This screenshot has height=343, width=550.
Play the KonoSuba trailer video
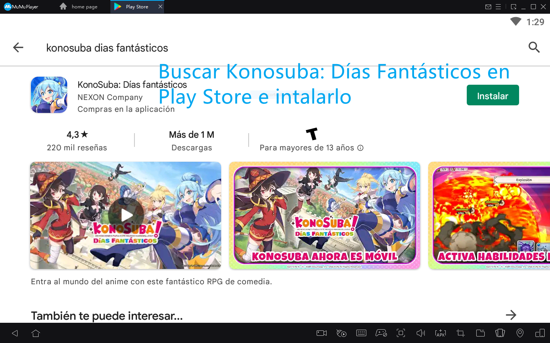click(x=126, y=215)
